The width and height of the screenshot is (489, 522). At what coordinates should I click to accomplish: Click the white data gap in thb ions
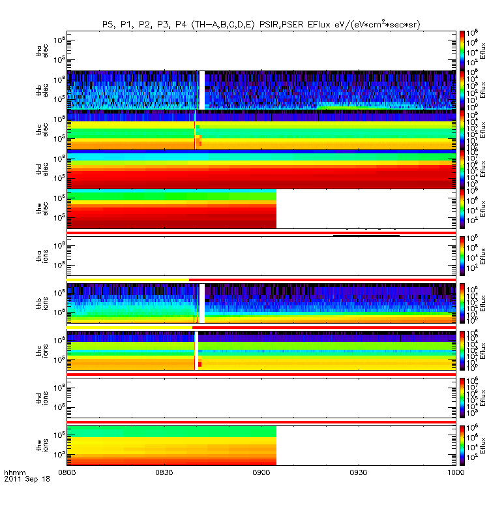(202, 303)
